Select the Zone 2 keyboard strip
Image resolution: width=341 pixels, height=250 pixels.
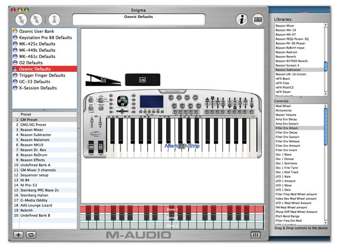pyautogui.click(x=172, y=217)
